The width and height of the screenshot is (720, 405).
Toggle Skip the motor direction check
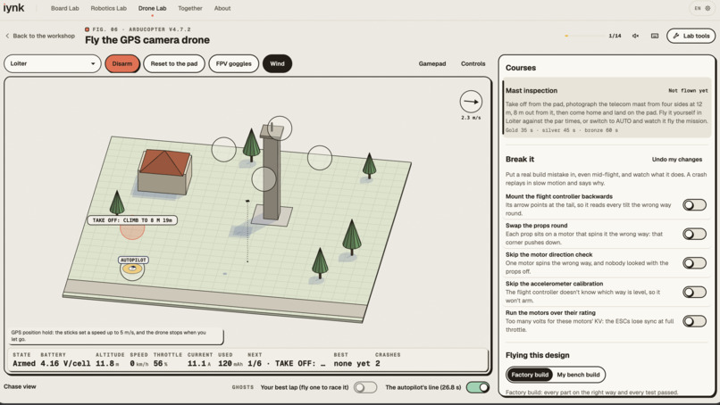click(694, 263)
